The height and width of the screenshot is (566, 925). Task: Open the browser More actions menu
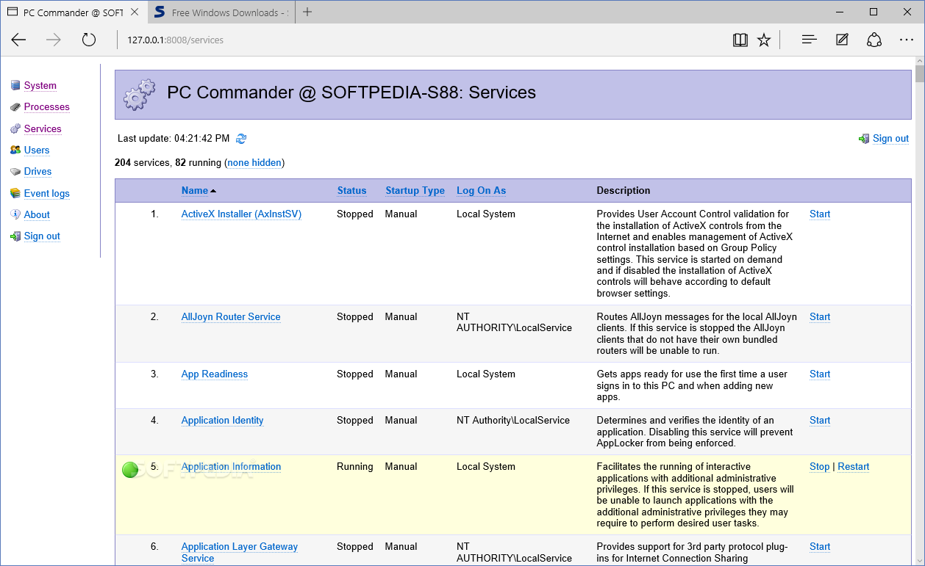click(x=907, y=40)
